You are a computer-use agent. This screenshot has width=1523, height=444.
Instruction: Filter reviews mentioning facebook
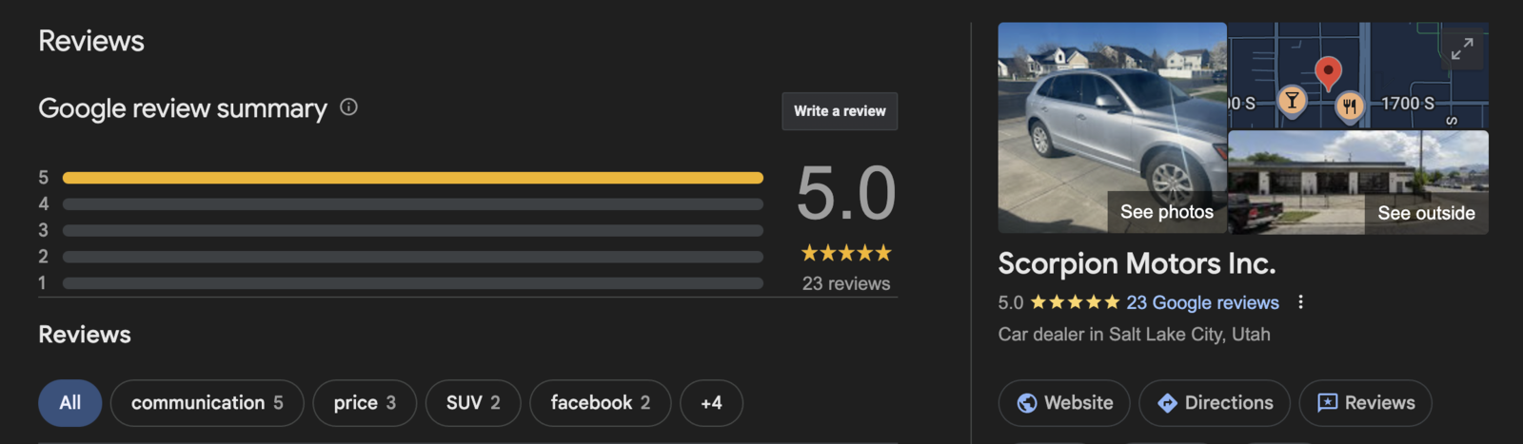click(x=600, y=403)
